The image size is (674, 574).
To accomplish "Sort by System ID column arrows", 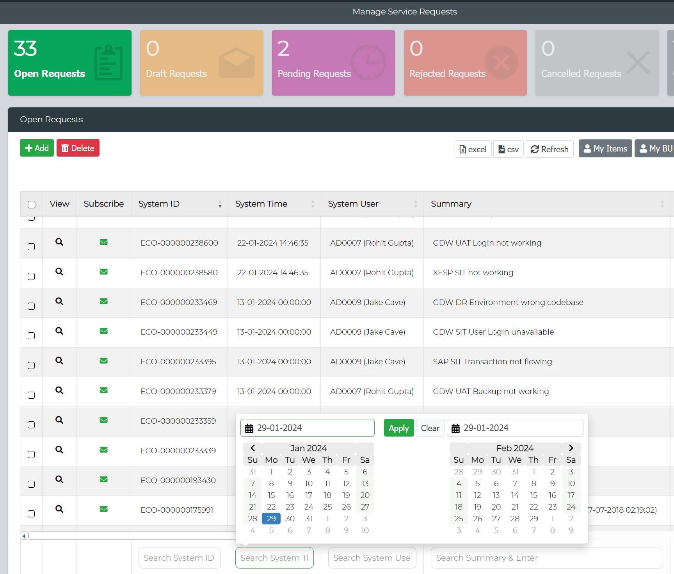I will (220, 204).
